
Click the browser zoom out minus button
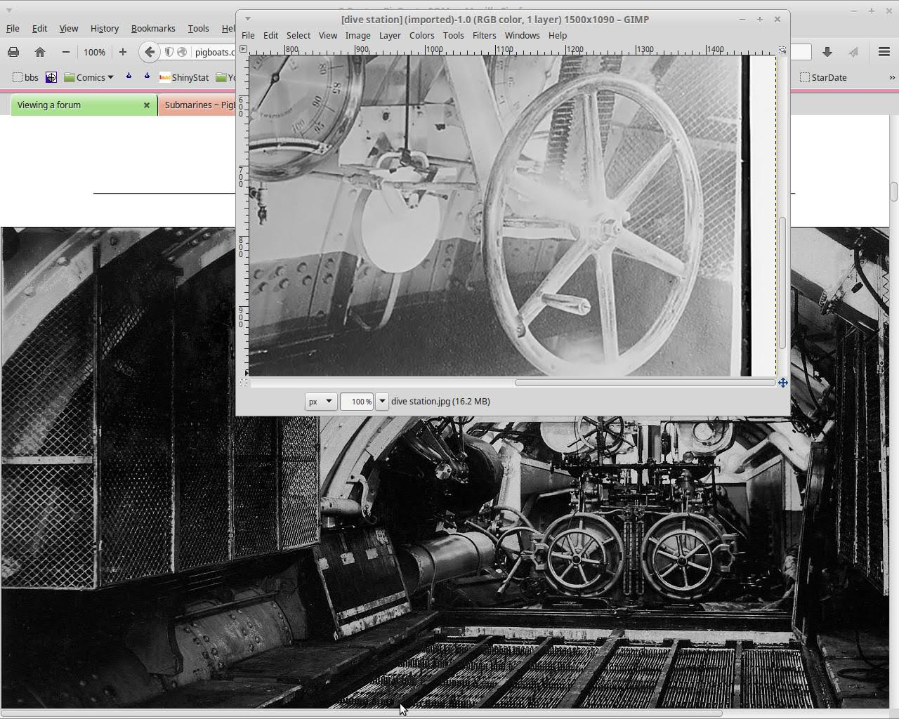click(x=66, y=52)
